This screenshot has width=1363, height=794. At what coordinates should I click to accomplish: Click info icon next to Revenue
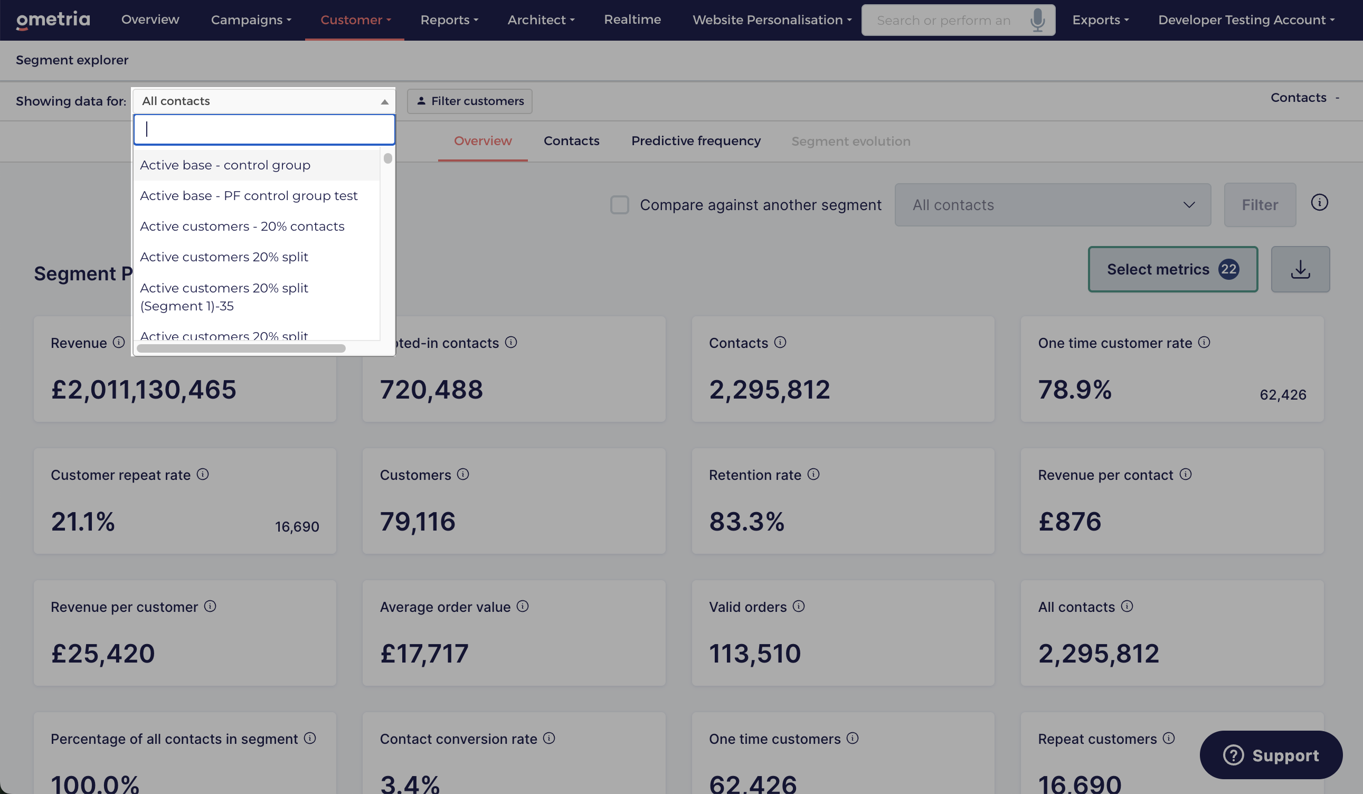118,343
